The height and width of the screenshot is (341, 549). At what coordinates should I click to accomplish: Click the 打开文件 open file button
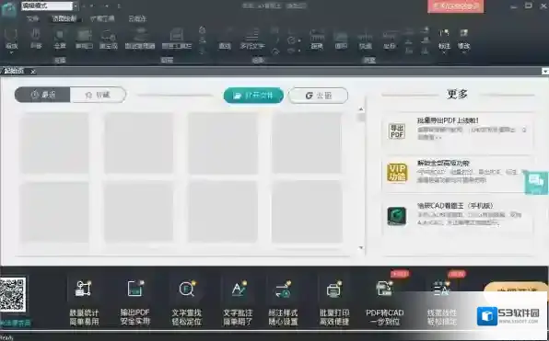coord(253,96)
